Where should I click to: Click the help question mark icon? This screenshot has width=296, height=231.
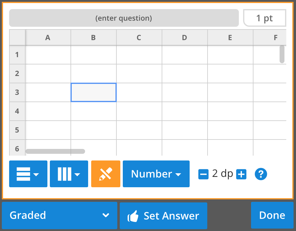[x=260, y=174]
